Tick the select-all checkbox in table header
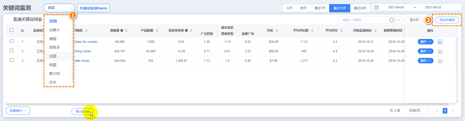Screen dimensions: 465x121 (12, 30)
